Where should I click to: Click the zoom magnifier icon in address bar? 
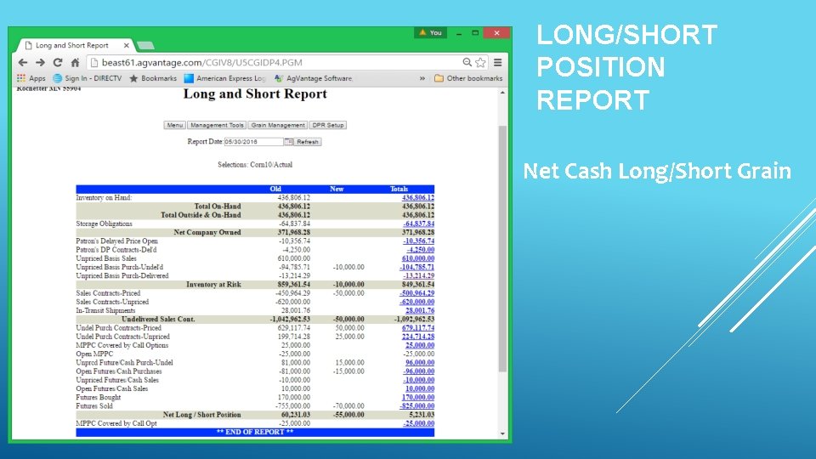tap(467, 62)
